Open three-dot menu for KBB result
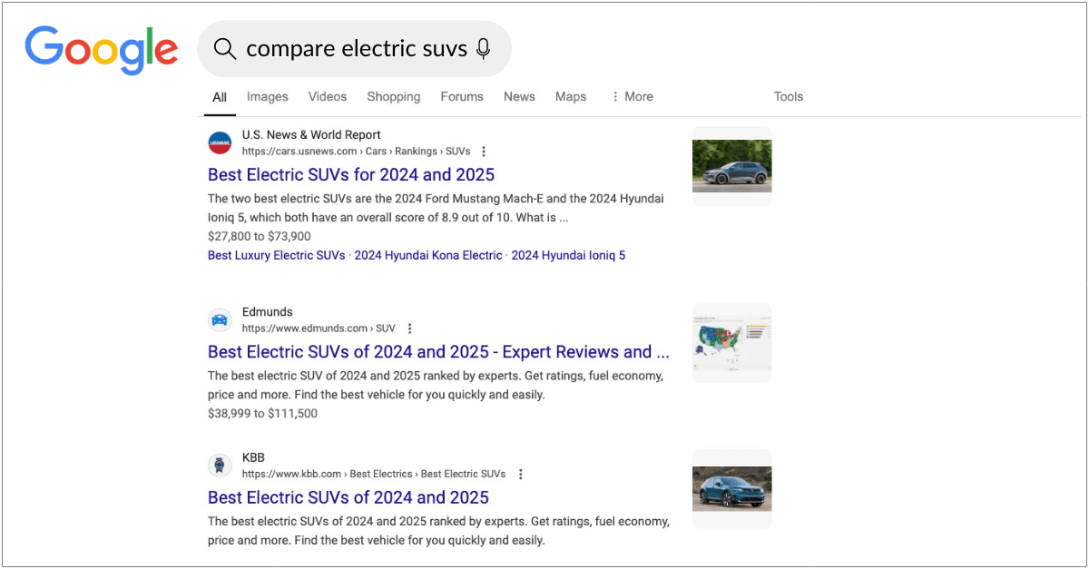The height and width of the screenshot is (569, 1089). coord(520,474)
